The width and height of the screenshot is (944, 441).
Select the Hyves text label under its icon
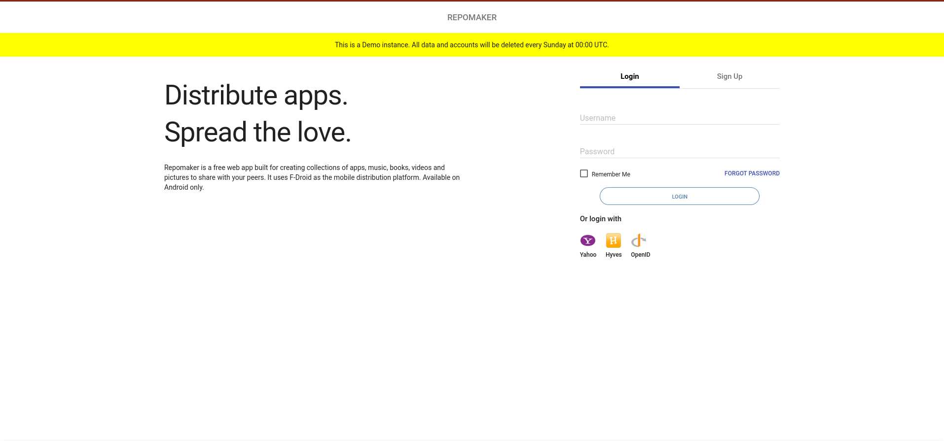pyautogui.click(x=614, y=255)
